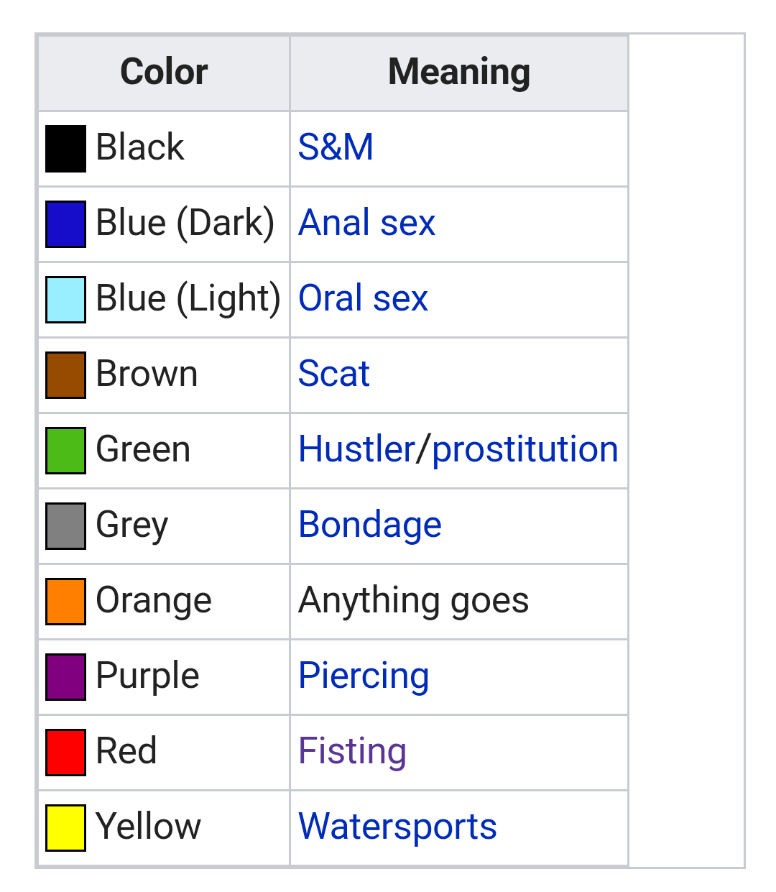Image resolution: width=776 pixels, height=892 pixels.
Task: Follow the Piercing link
Action: (364, 676)
